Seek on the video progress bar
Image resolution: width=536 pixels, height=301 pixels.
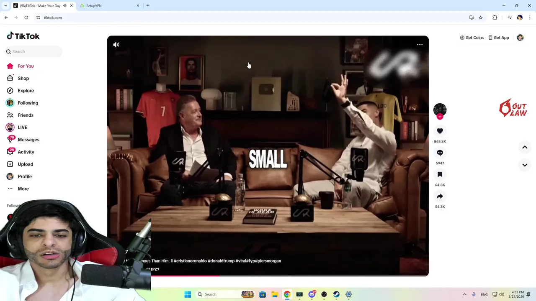[268, 275]
